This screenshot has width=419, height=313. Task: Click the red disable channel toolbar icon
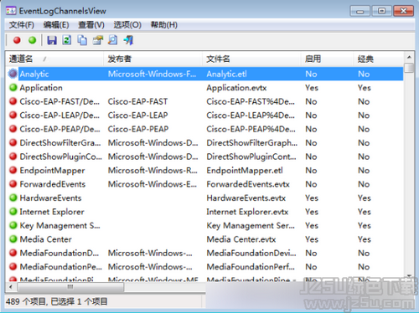pos(17,40)
